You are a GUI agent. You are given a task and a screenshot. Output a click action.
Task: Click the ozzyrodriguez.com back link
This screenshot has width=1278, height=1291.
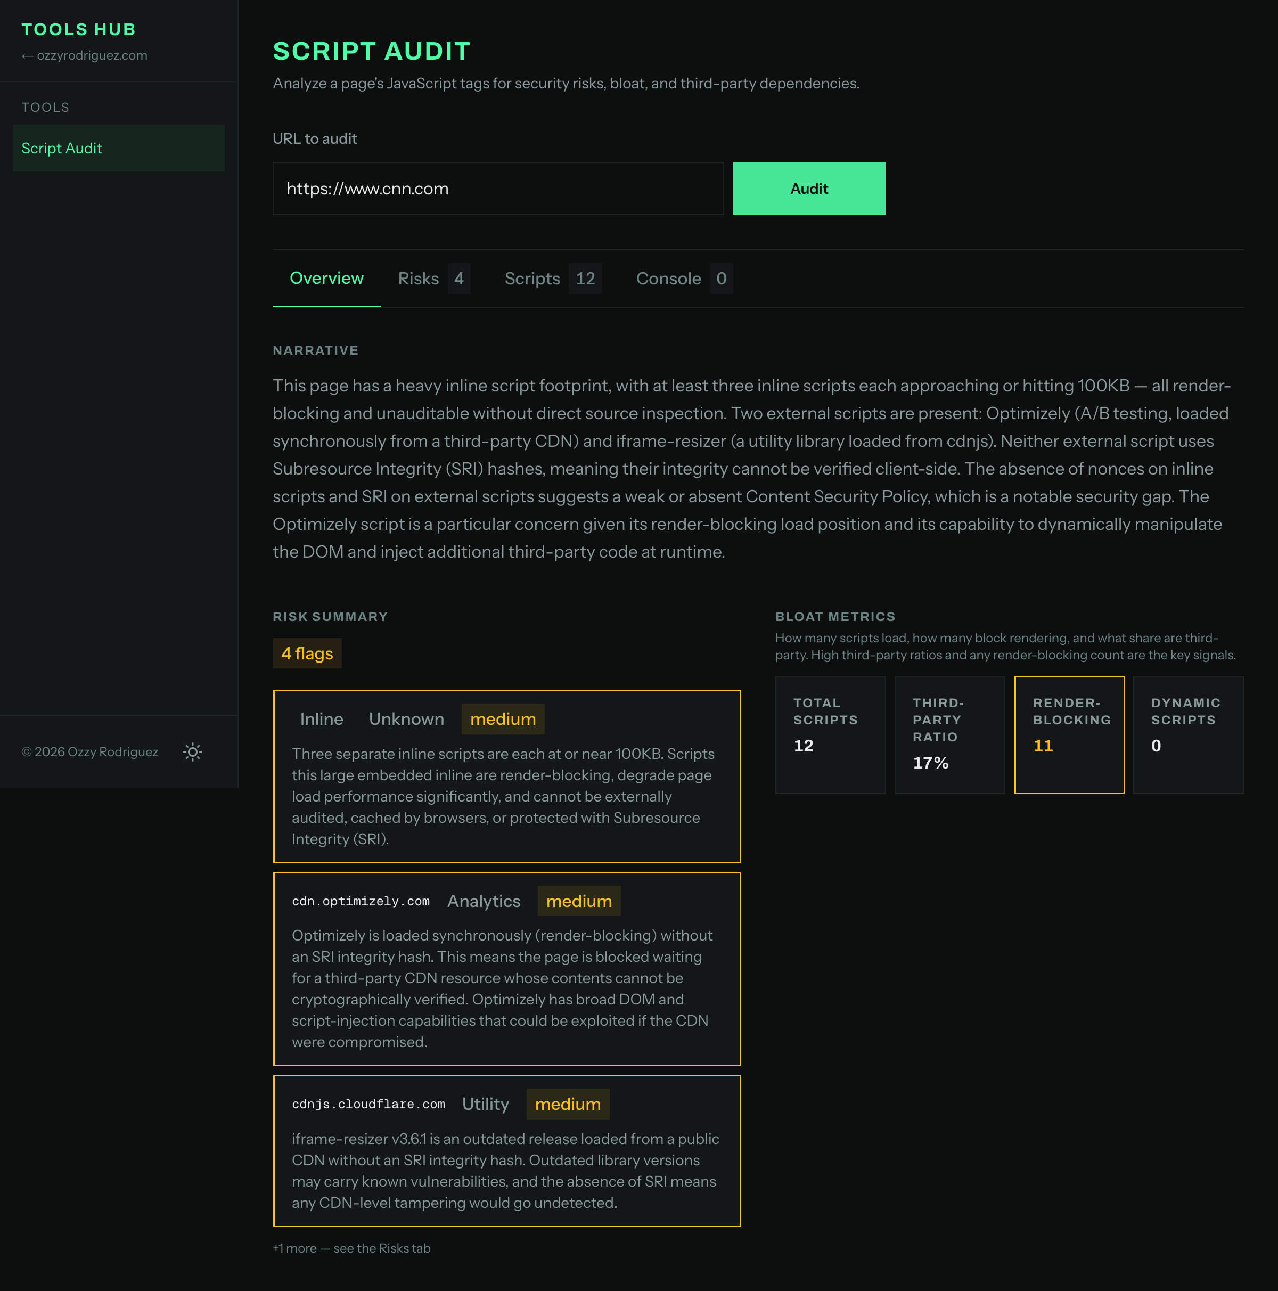point(85,55)
